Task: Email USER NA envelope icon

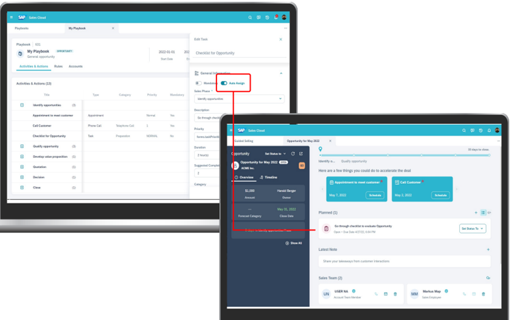Action: (386, 294)
